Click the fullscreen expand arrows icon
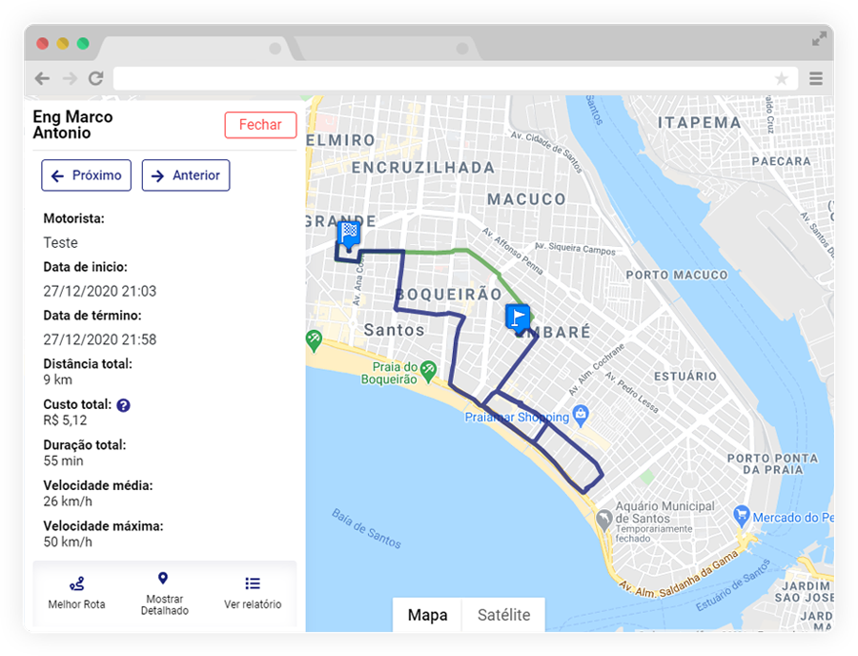 819,39
